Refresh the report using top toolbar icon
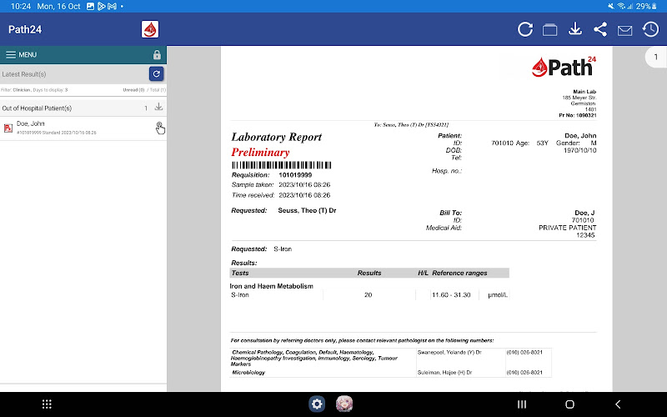This screenshot has height=417, width=667. pyautogui.click(x=525, y=29)
